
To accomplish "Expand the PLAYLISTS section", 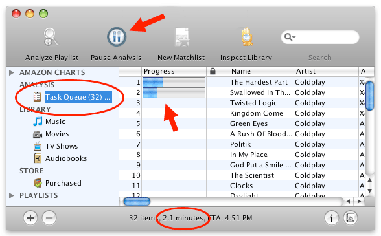I will tap(11, 195).
